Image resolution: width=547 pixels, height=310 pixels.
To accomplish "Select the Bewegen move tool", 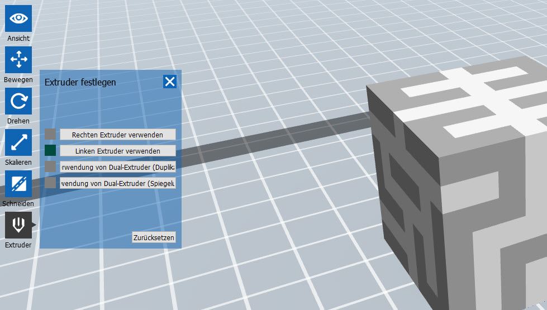I will 18,60.
